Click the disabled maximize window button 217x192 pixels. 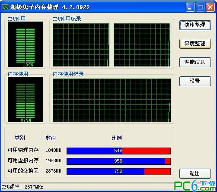pyautogui.click(x=200, y=7)
